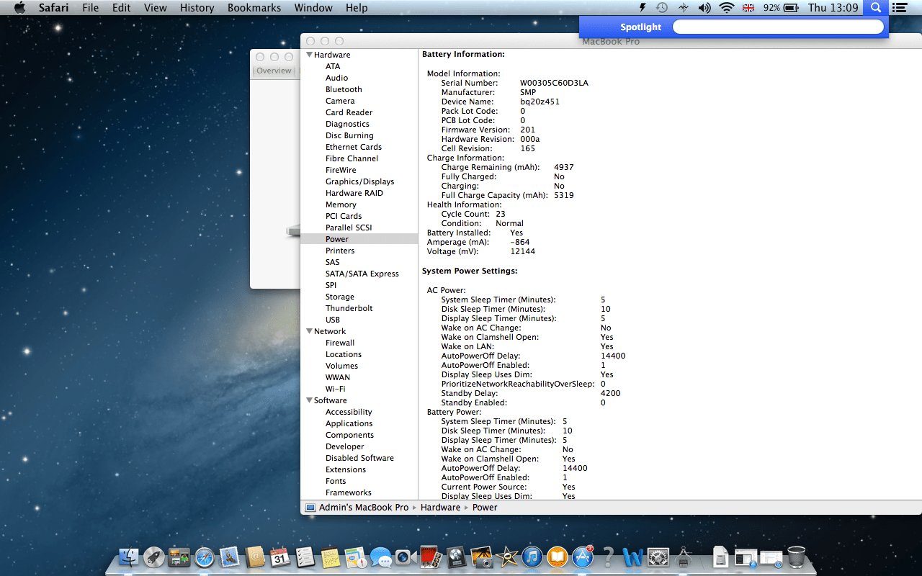This screenshot has height=576, width=922.
Task: Collapse the Hardware section disclosure triangle
Action: pyautogui.click(x=310, y=55)
